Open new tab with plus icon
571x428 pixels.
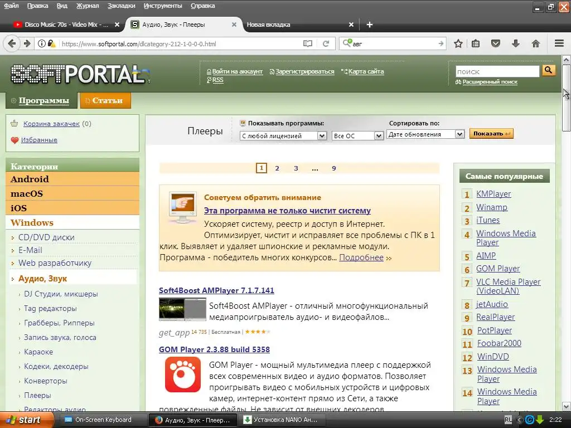[x=370, y=25]
